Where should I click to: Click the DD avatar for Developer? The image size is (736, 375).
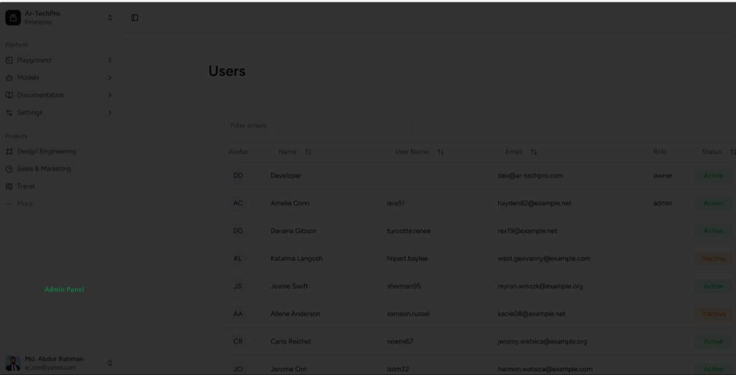(238, 176)
